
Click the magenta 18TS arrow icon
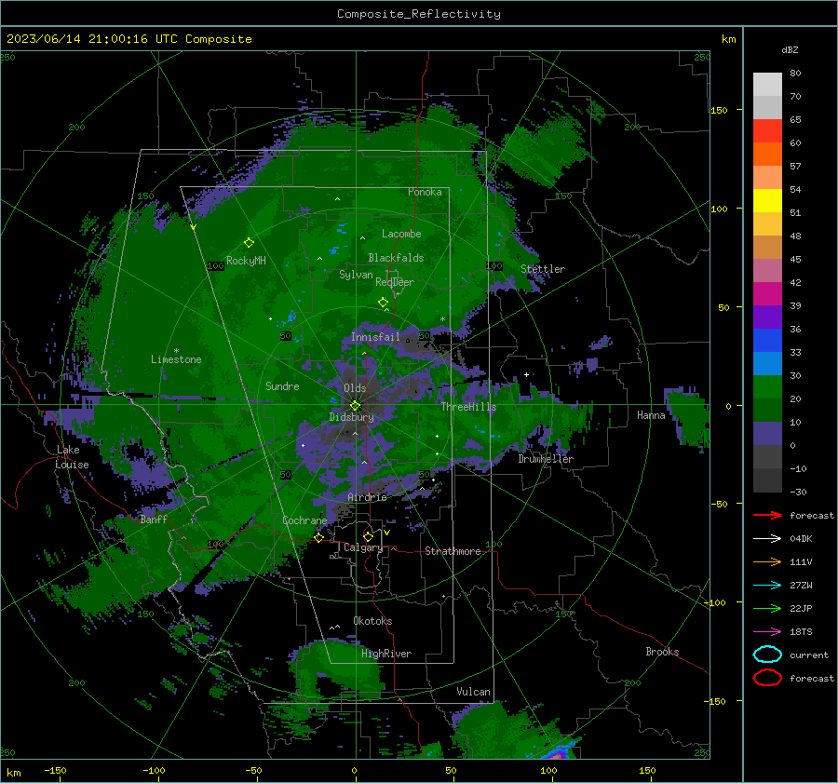tap(767, 632)
